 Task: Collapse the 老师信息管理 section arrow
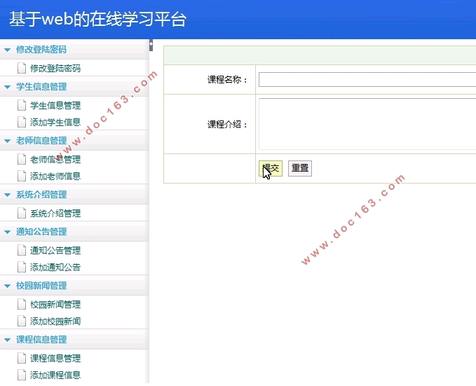(x=7, y=141)
